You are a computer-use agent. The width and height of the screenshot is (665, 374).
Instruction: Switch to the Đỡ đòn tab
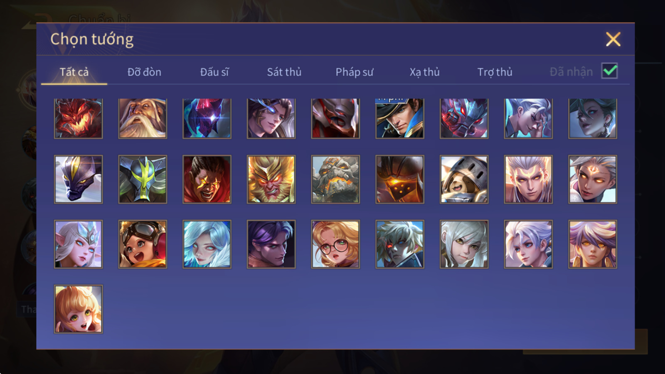[x=144, y=72]
